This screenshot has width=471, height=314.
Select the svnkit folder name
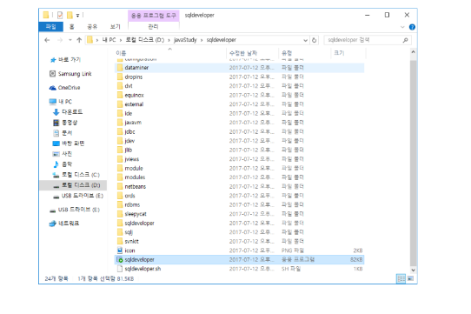coord(131,241)
